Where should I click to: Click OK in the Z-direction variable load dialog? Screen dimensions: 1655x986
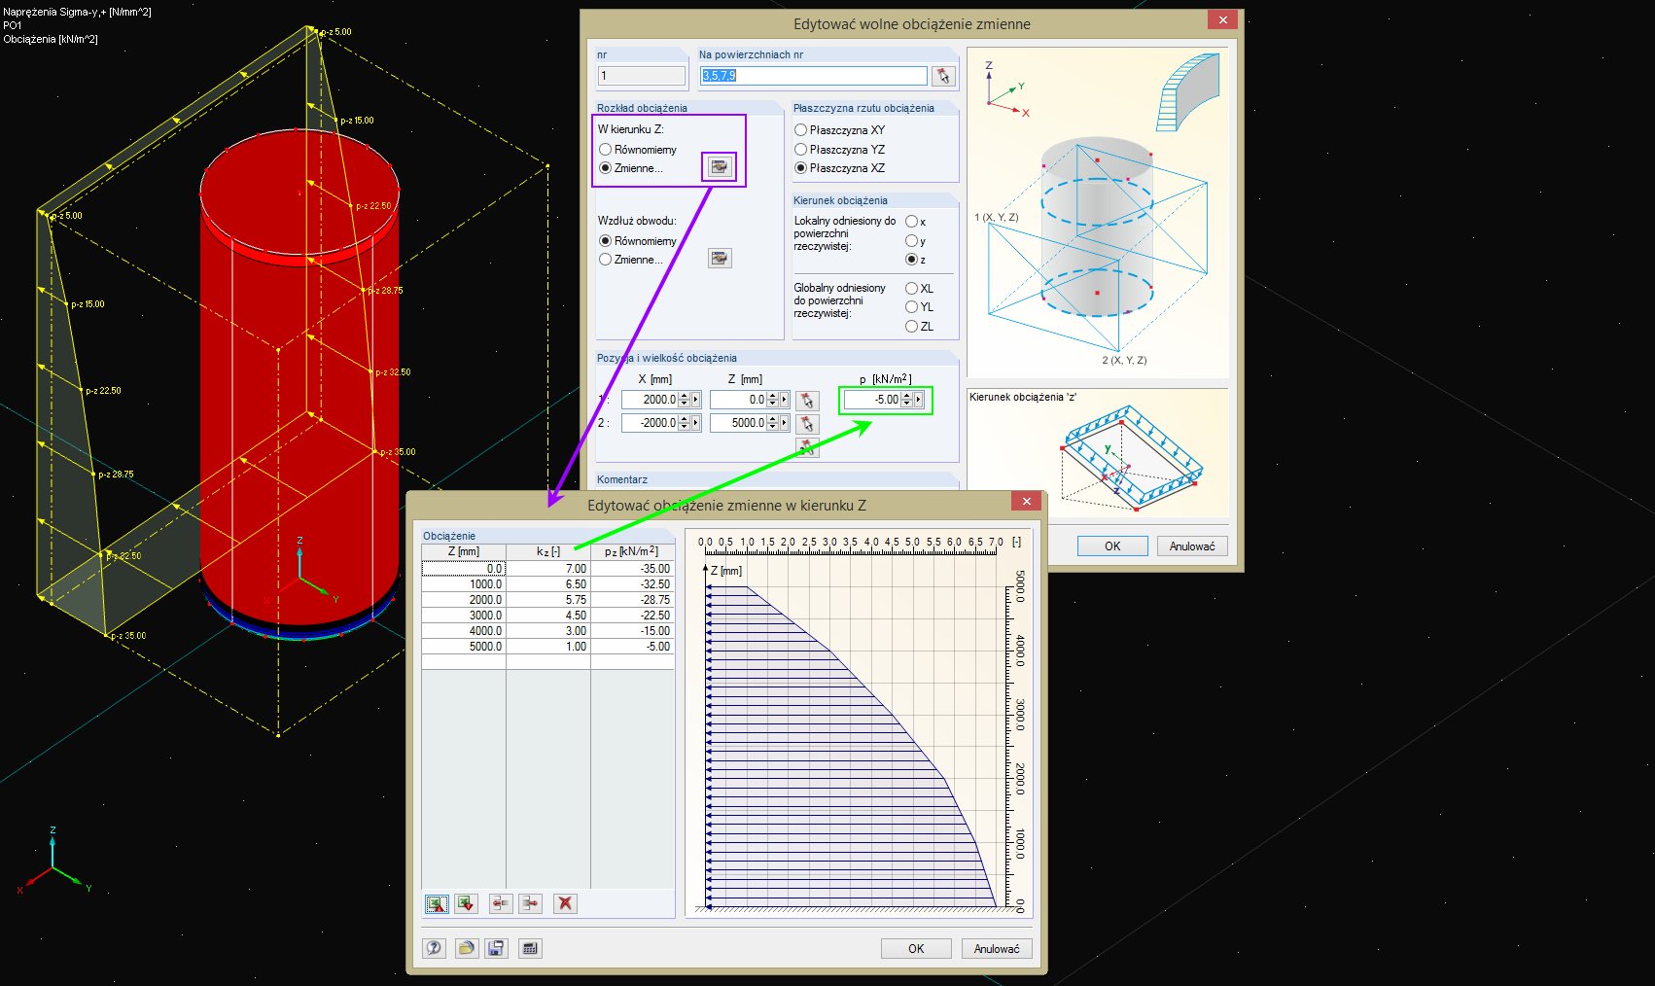(x=916, y=949)
